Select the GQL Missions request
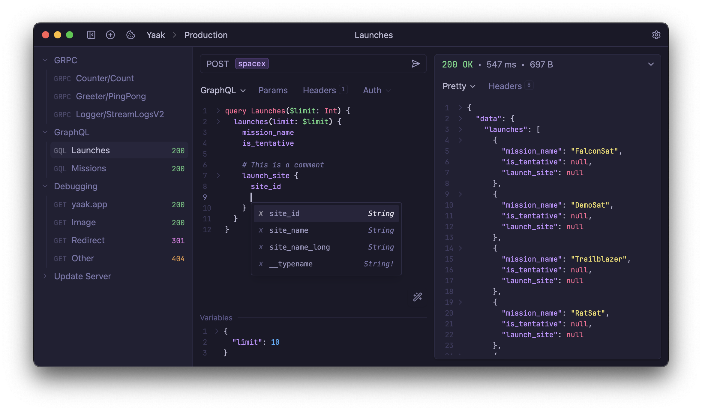This screenshot has width=702, height=411. click(88, 168)
